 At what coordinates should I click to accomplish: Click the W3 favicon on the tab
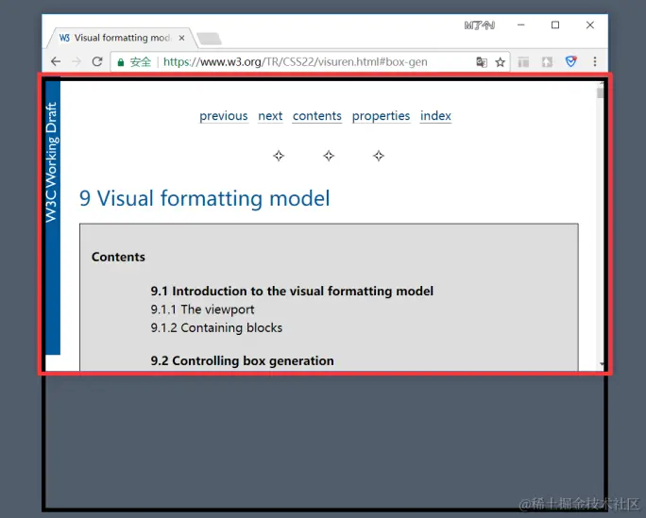[64, 38]
